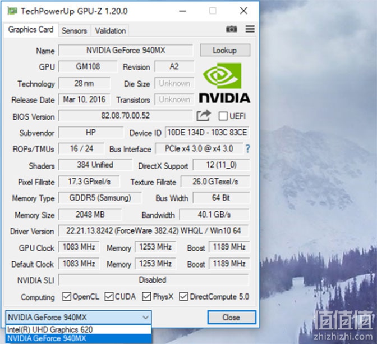Click GPU Clock row Memory field 1253 MHz
Screen dimensions: 377x344
click(x=155, y=247)
